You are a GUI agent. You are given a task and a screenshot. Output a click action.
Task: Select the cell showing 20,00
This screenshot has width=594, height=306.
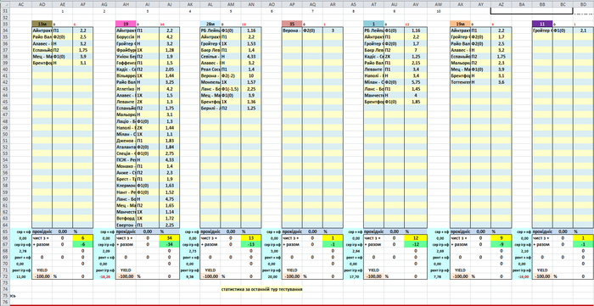pos(272,276)
